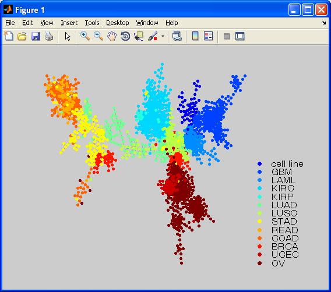Select the Edit Plot arrow tool
331x292 pixels.
68,36
